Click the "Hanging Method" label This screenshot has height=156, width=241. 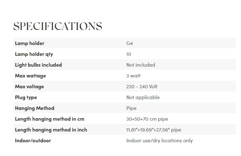coord(34,108)
